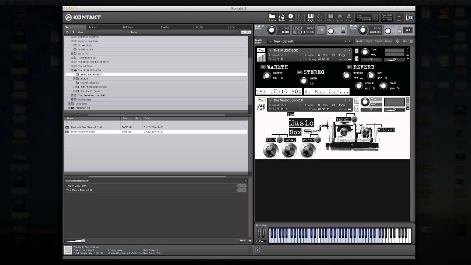Expand the KONTAKT SCRIPTS folder
The width and height of the screenshot is (471, 265).
click(x=72, y=37)
